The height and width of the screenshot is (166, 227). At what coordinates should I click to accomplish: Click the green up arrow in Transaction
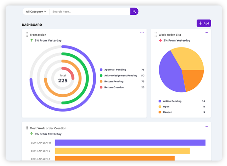(x=32, y=40)
